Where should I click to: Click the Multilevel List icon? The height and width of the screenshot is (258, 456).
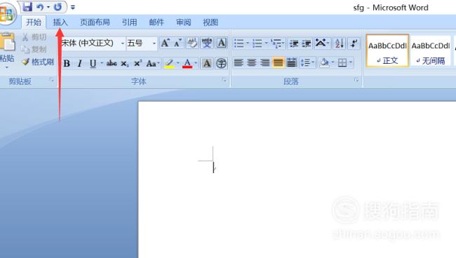pyautogui.click(x=276, y=43)
